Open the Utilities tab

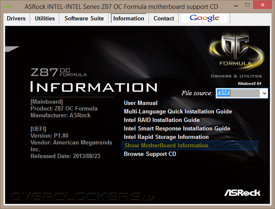pyautogui.click(x=45, y=18)
